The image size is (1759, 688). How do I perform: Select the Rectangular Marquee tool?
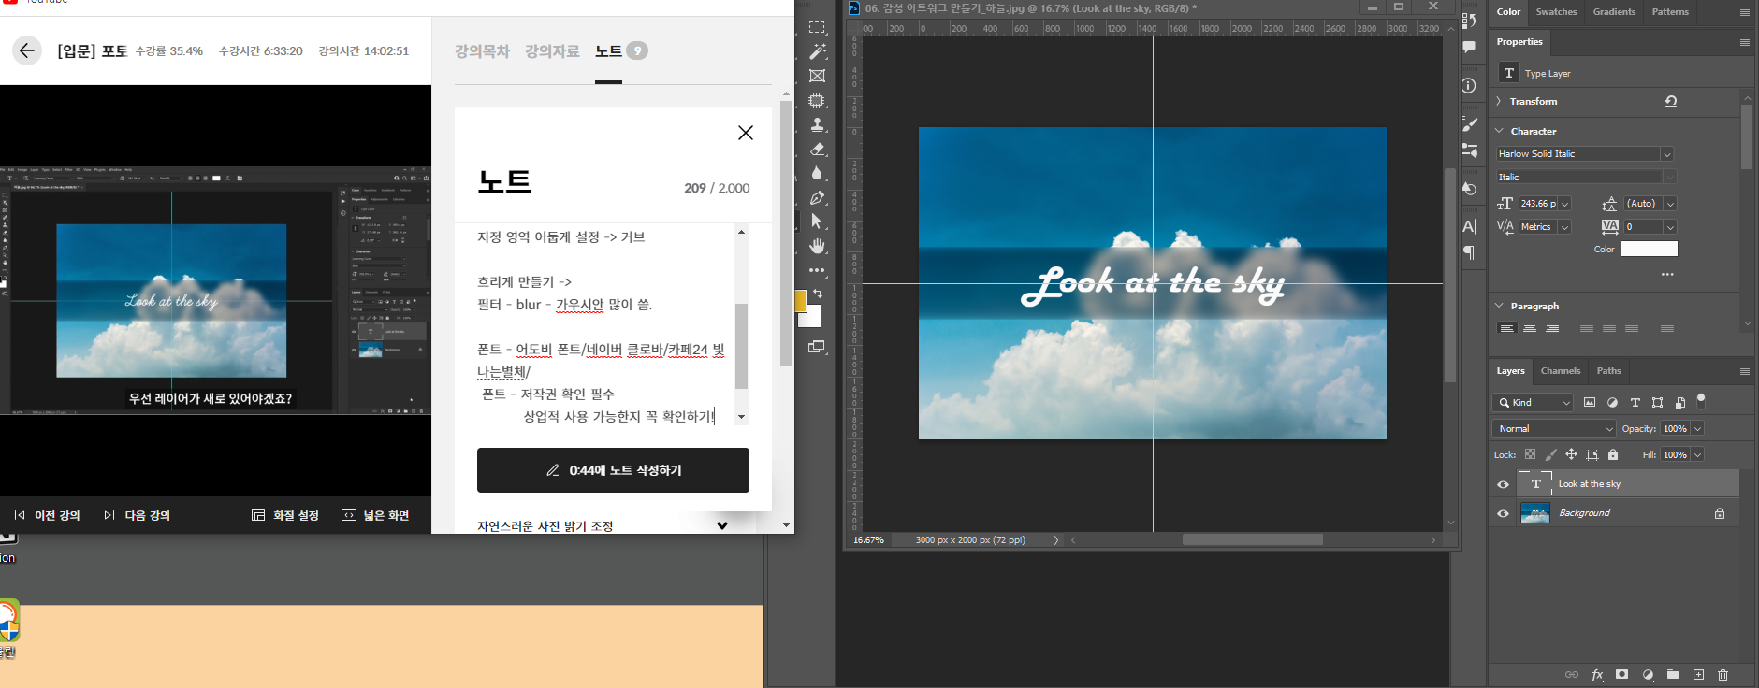click(817, 27)
